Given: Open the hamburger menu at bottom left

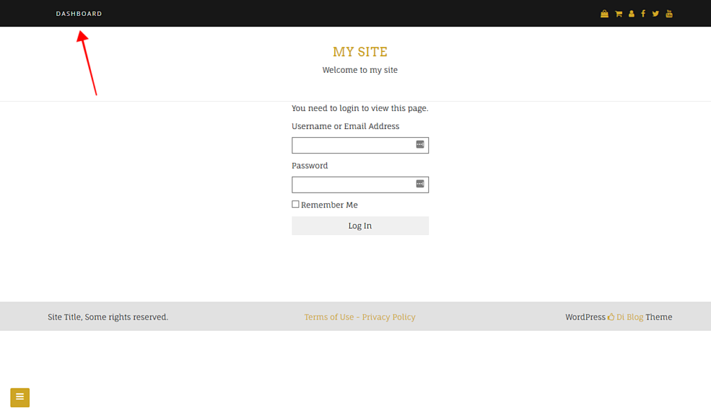Looking at the screenshot, I should click(19, 397).
